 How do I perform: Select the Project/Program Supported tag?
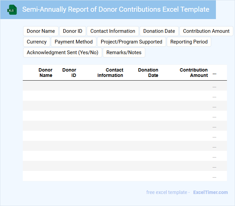click(x=131, y=42)
